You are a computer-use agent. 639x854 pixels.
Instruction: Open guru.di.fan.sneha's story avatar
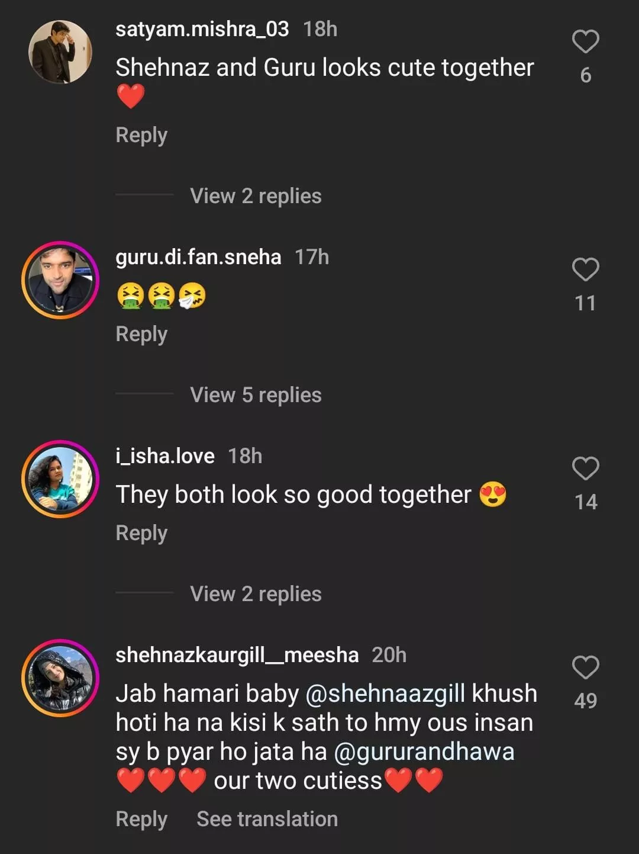[60, 280]
